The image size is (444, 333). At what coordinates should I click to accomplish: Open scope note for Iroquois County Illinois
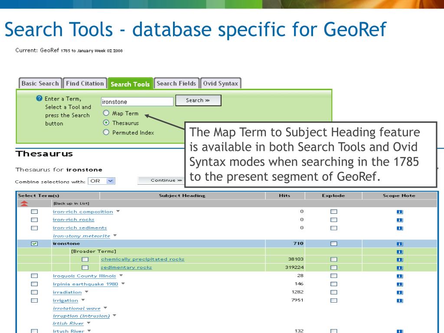click(x=399, y=276)
